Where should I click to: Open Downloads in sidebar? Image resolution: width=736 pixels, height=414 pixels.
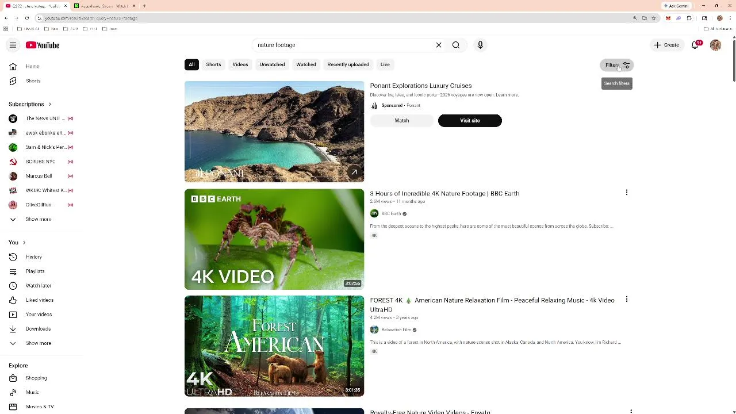click(41, 329)
